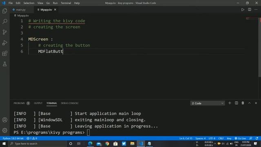The width and height of the screenshot is (261, 147).
Task: Click the Windows taskbar search box
Action: [x=38, y=143]
